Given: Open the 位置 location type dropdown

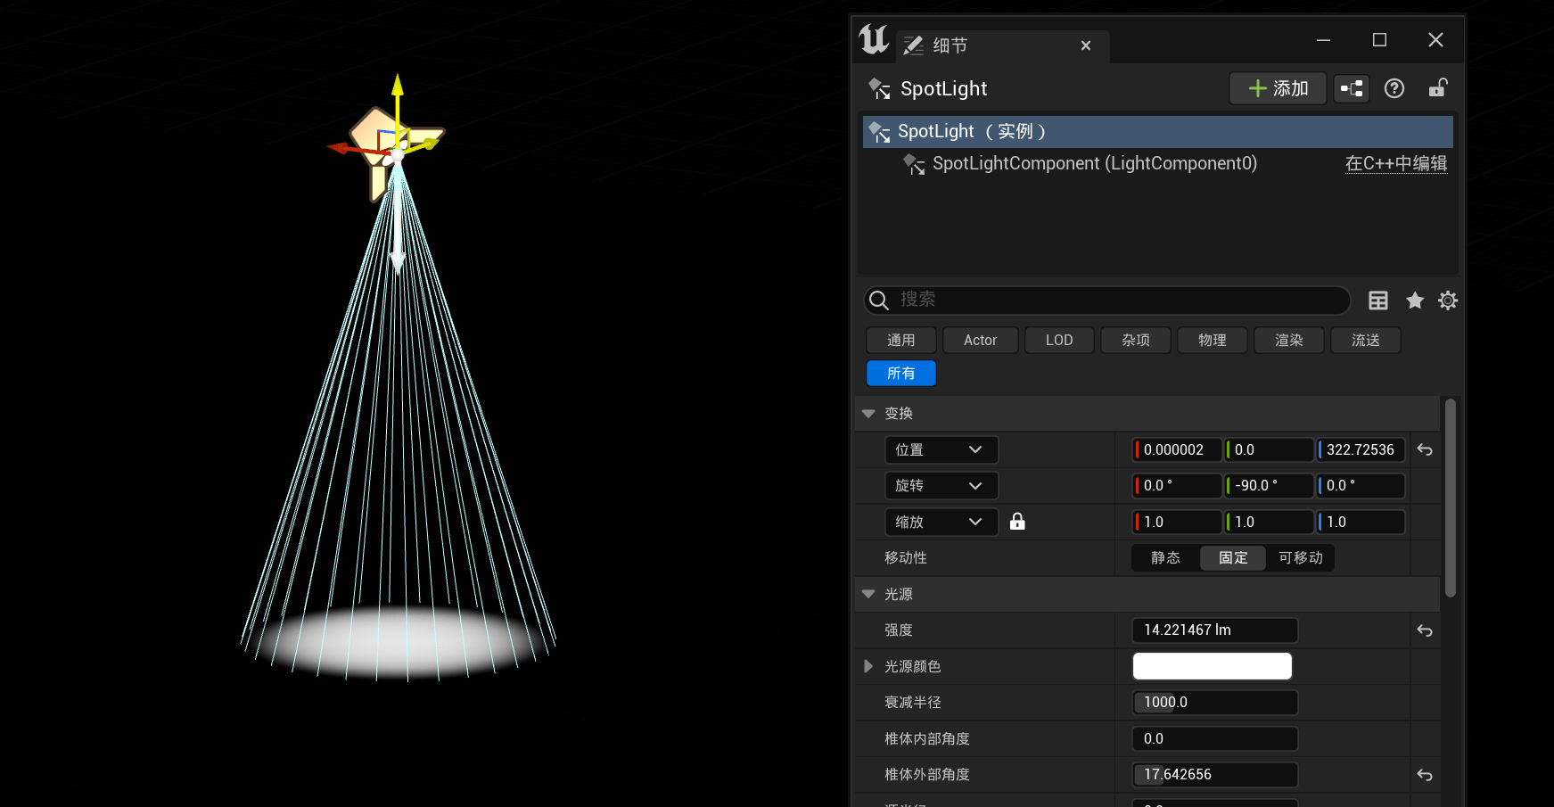Looking at the screenshot, I should 940,450.
